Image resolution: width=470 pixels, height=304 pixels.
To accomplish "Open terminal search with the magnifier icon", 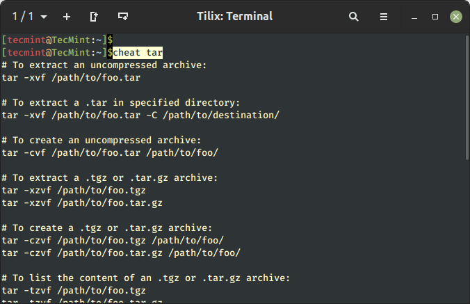I will point(354,16).
